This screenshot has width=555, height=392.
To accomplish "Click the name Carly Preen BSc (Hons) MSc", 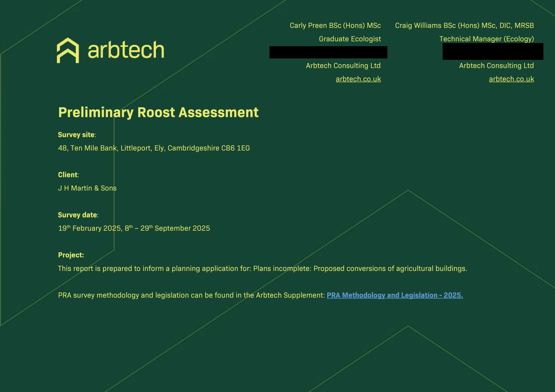I will coord(335,26).
